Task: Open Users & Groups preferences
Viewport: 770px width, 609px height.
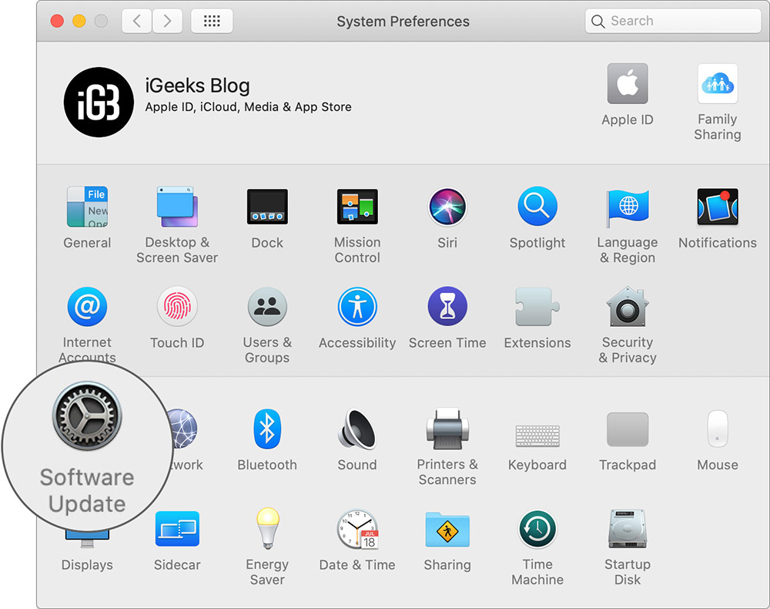Action: (x=267, y=306)
